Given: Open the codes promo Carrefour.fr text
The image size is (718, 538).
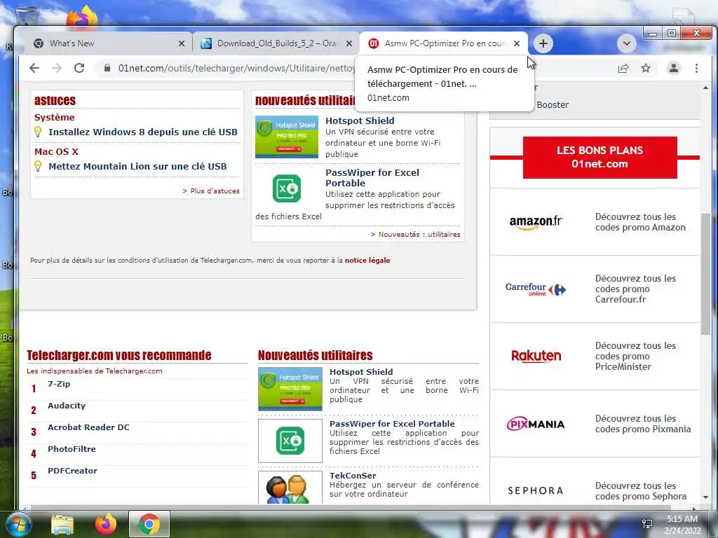Looking at the screenshot, I should click(x=635, y=289).
